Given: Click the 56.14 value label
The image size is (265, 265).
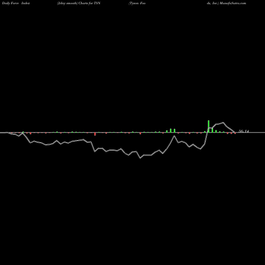Looking at the screenshot, I should tap(244, 131).
